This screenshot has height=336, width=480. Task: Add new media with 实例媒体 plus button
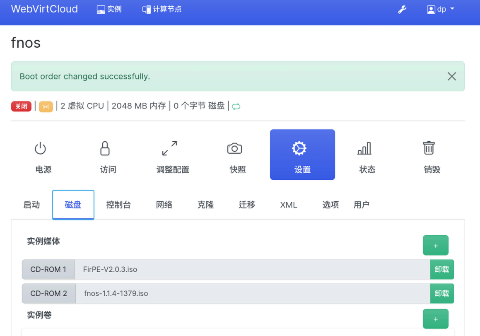436,245
